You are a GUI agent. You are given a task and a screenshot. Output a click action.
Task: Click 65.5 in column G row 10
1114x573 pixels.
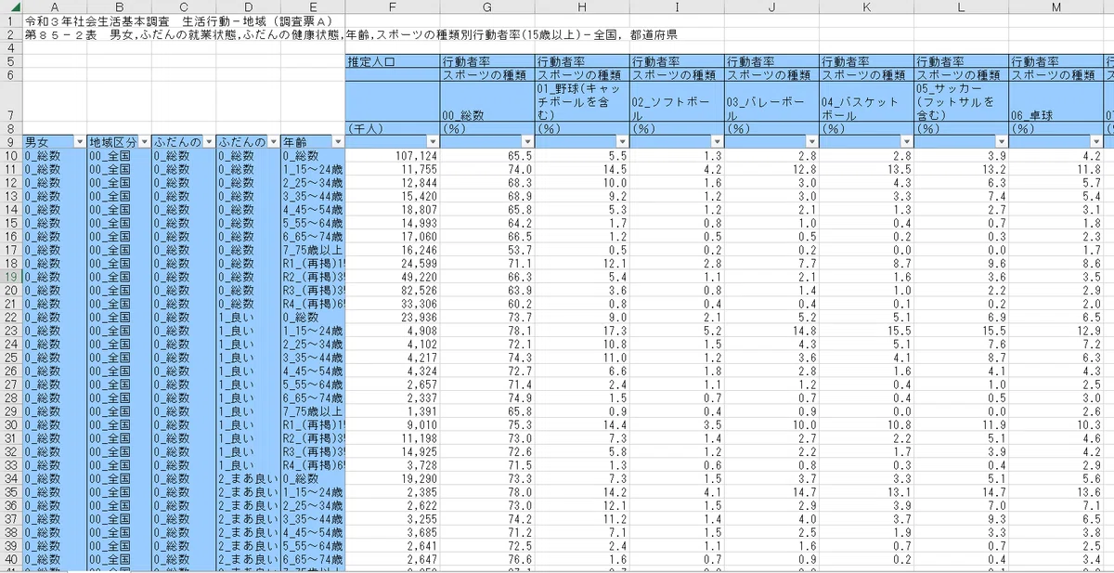(x=487, y=156)
